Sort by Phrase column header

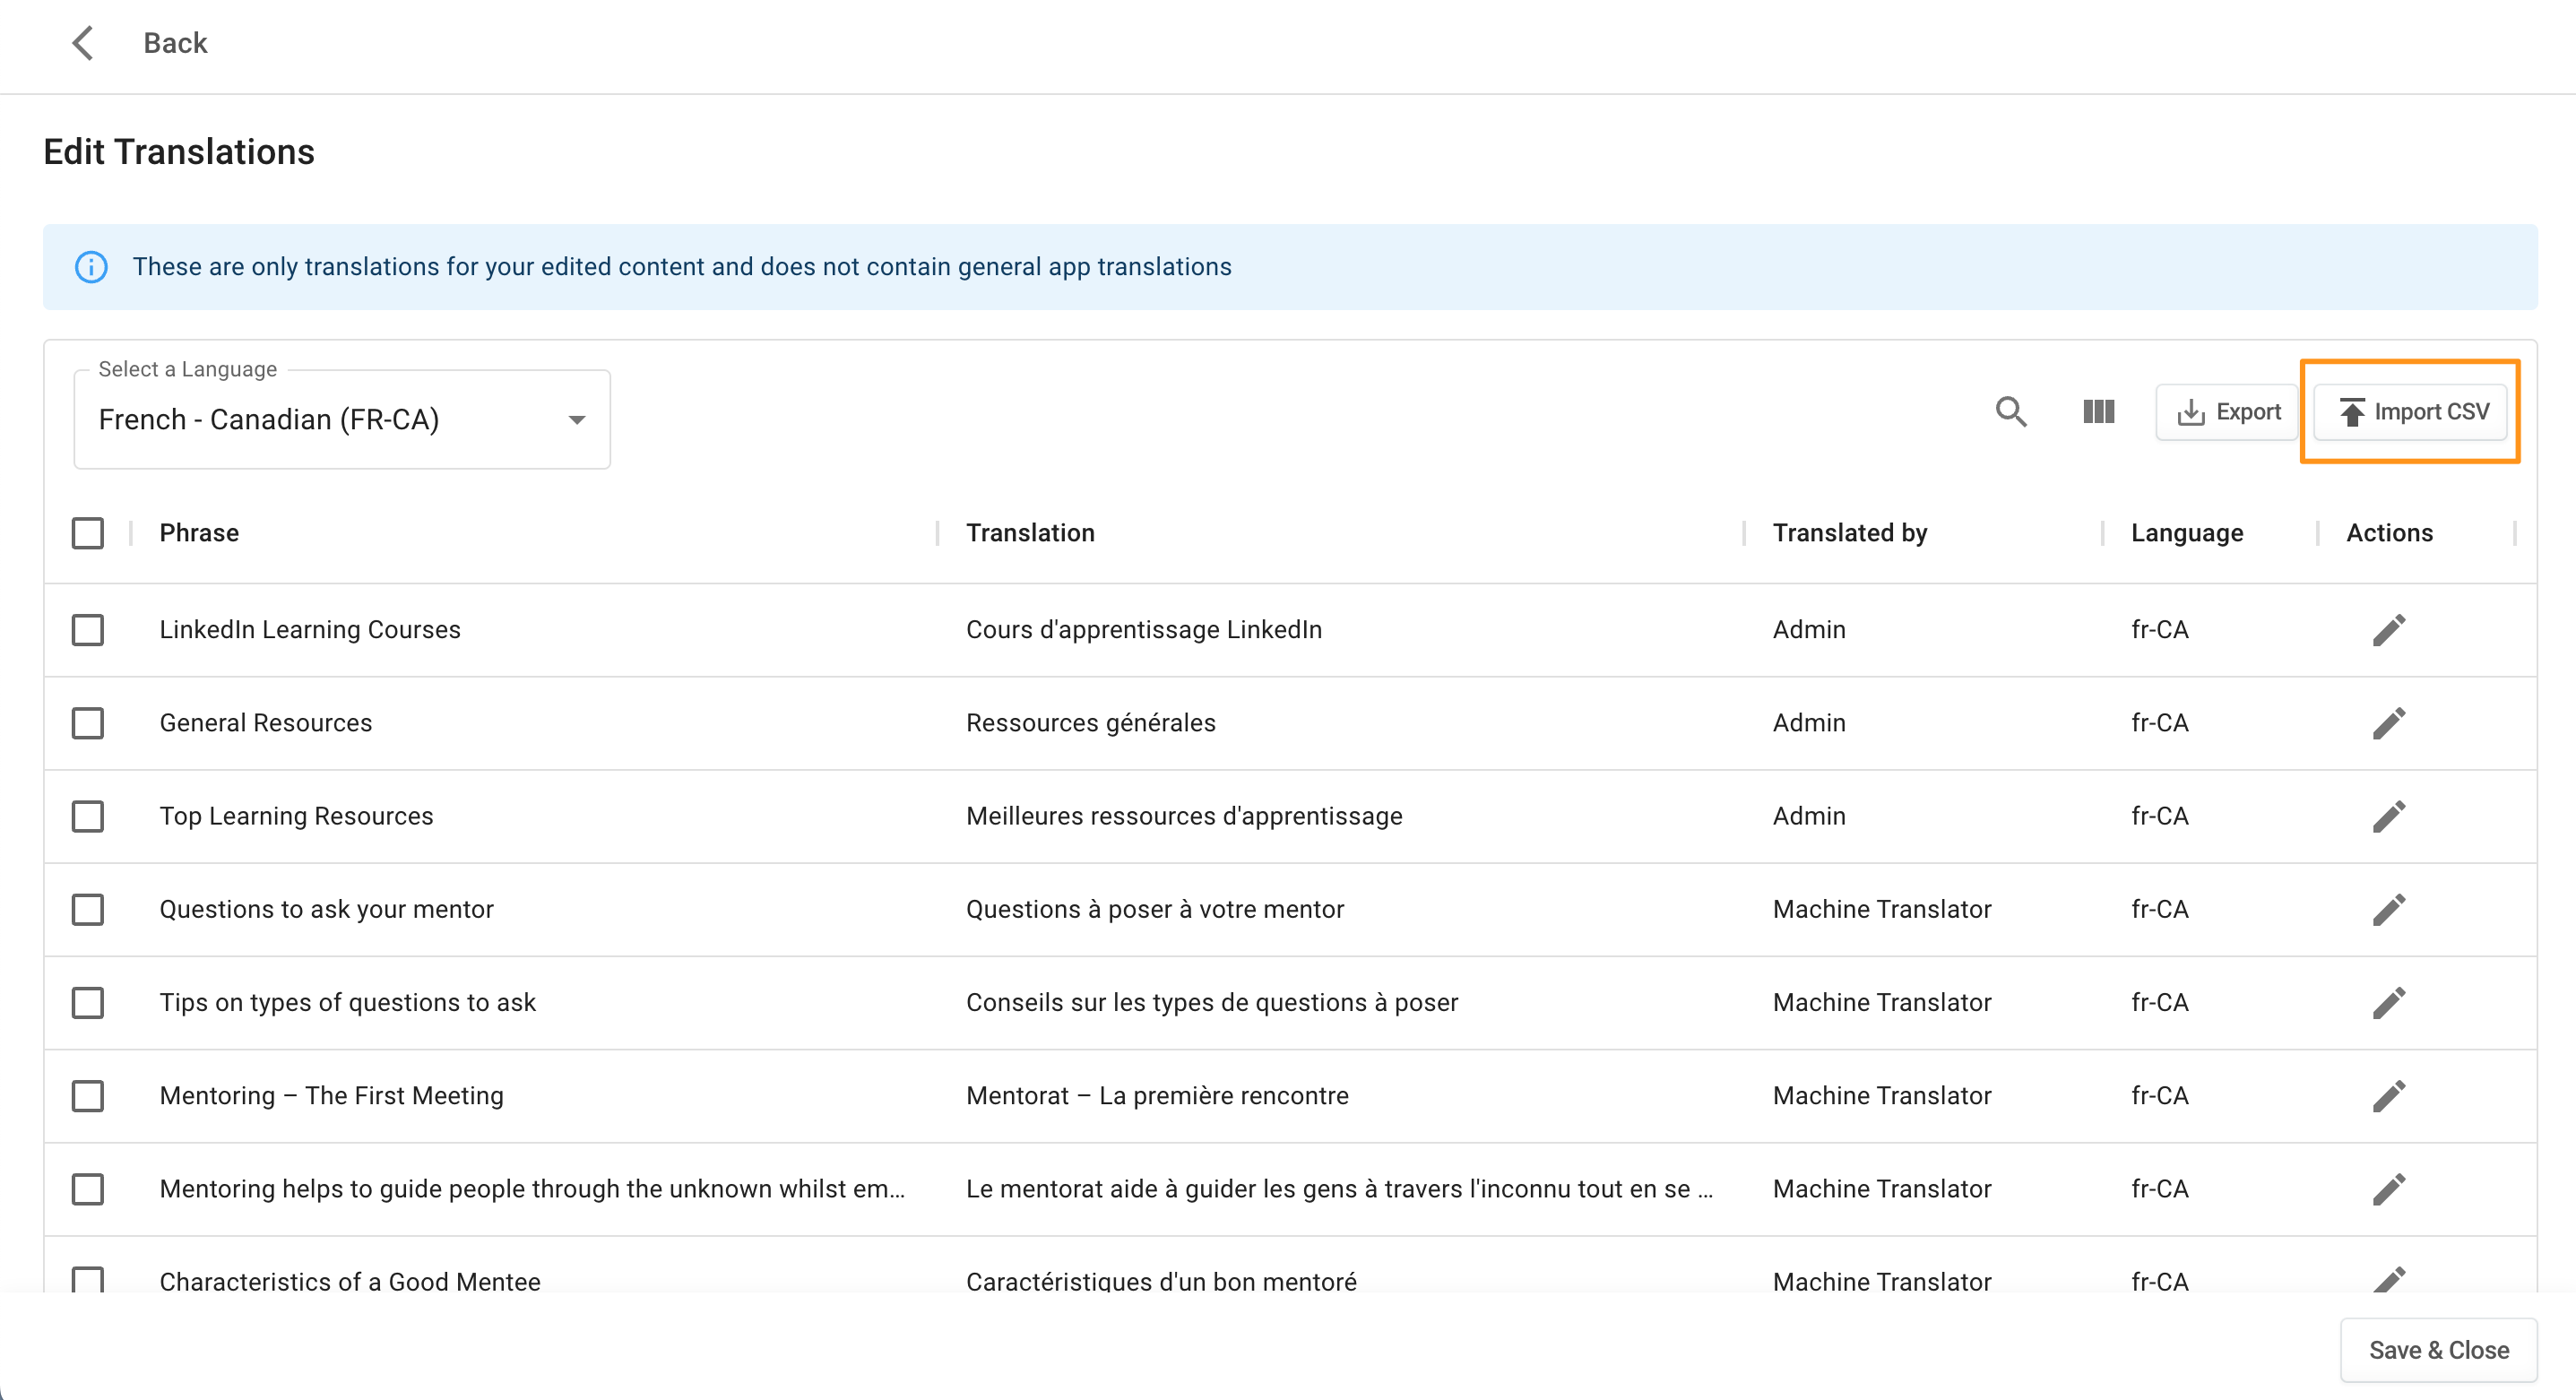(199, 533)
